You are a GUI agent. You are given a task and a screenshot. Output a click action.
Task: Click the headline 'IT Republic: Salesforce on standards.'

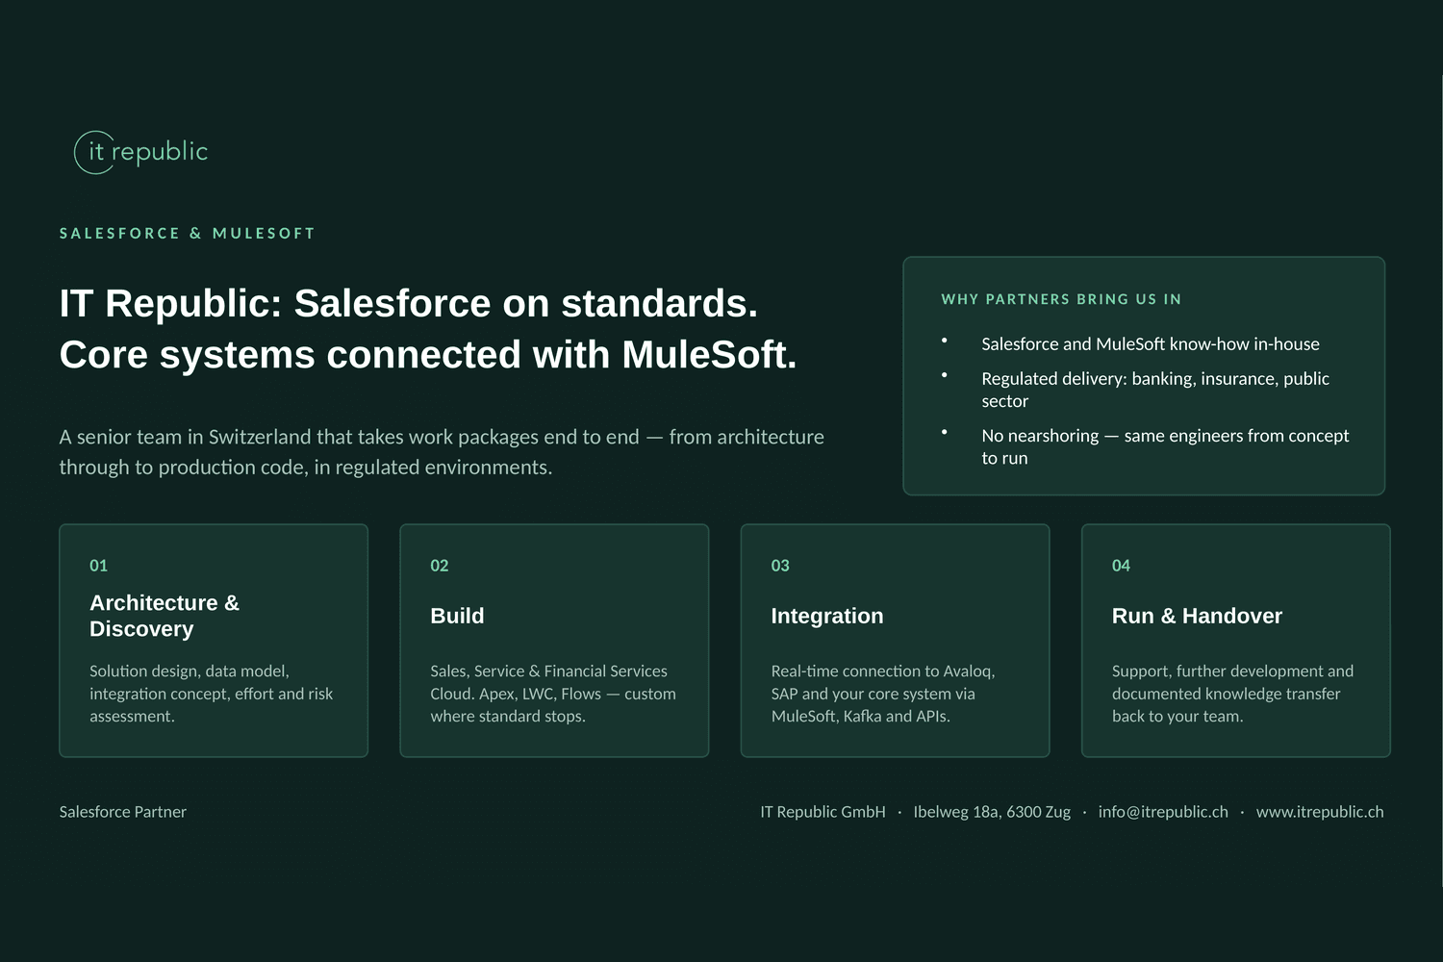point(409,303)
